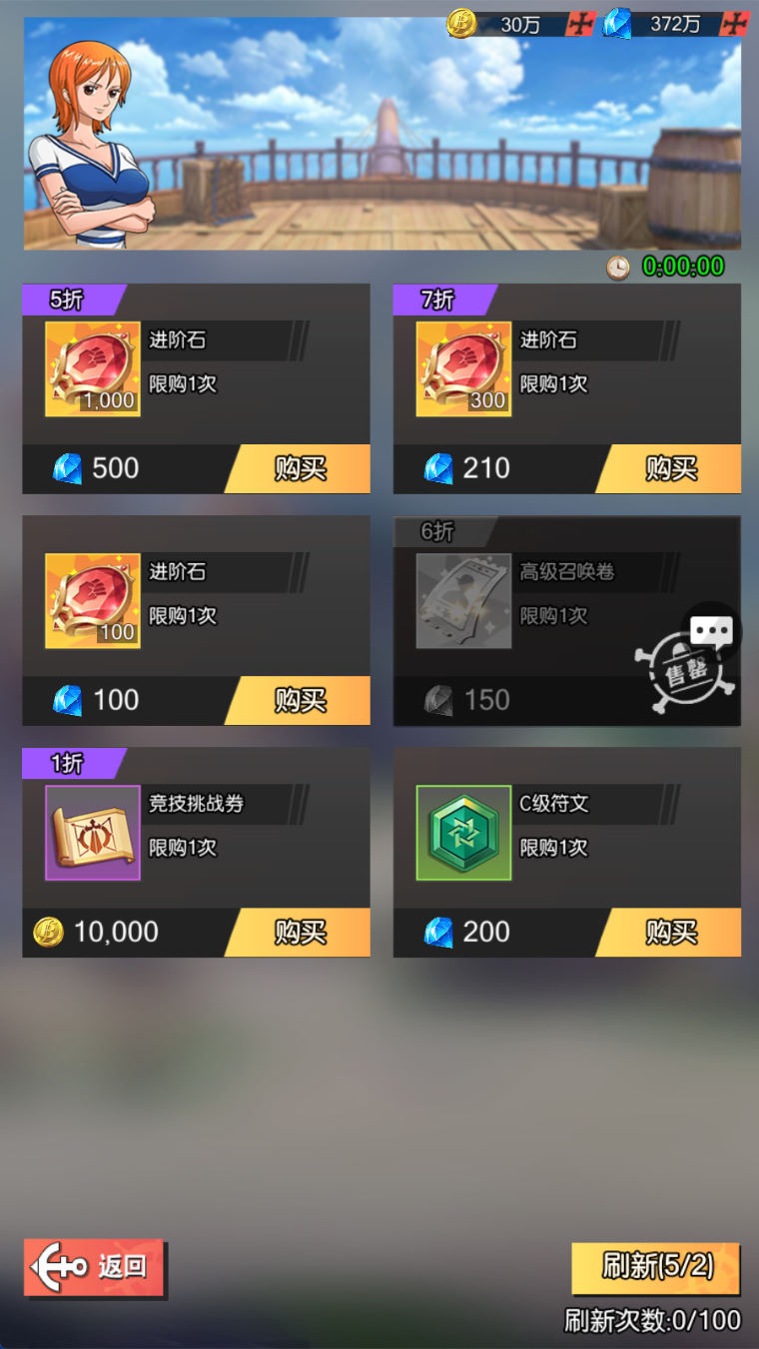
Task: Buy the 竞技挑战券 for 10,000 coins
Action: [x=298, y=932]
